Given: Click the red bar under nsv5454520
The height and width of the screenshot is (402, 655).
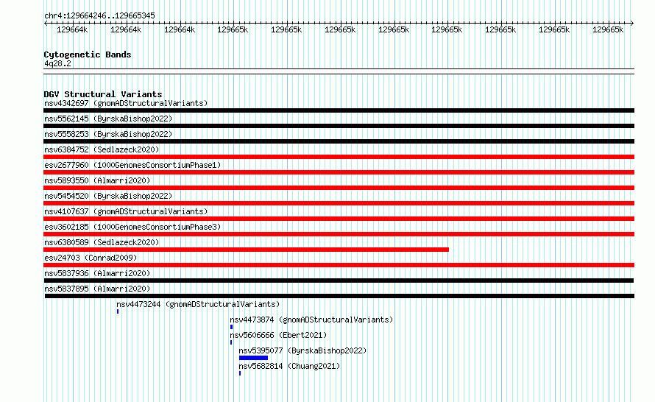Looking at the screenshot, I should [339, 203].
